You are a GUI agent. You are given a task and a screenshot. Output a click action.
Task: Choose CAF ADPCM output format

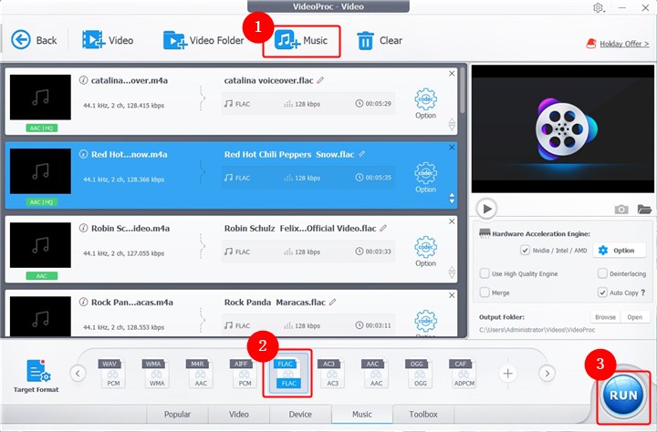[464, 373]
